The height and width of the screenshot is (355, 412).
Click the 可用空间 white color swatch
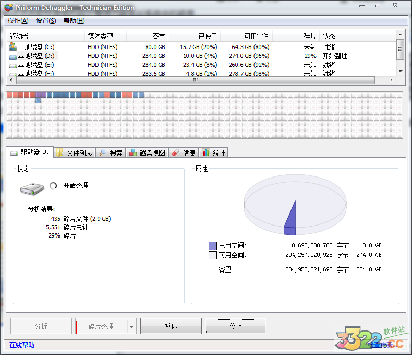tap(213, 255)
